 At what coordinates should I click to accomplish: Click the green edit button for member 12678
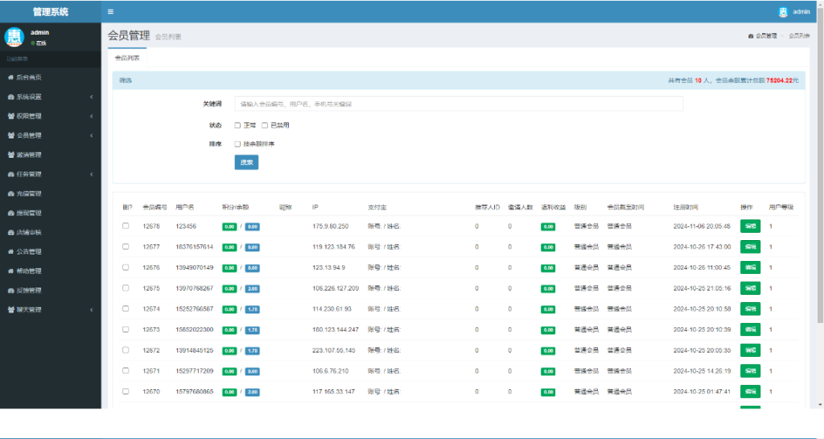point(750,226)
